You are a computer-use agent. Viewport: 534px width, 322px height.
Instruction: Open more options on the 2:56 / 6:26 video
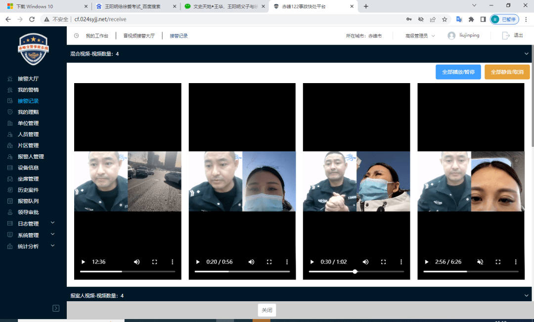coord(516,262)
